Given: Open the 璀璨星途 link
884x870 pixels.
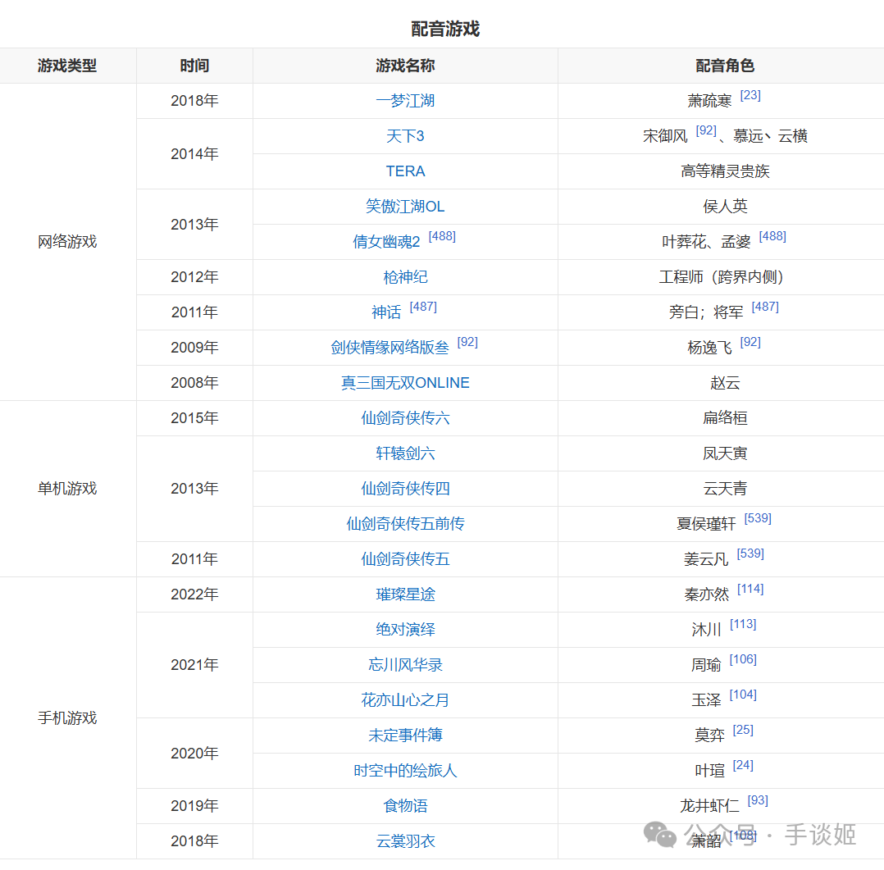Looking at the screenshot, I should tap(405, 594).
